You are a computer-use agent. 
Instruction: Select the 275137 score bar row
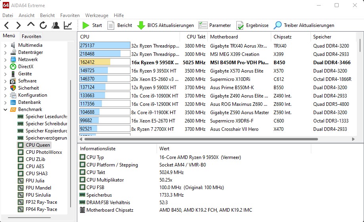pyautogui.click(x=105, y=46)
